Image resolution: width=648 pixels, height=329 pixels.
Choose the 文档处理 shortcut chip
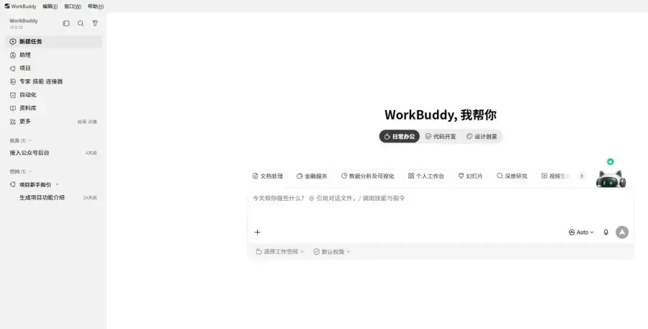pos(268,176)
